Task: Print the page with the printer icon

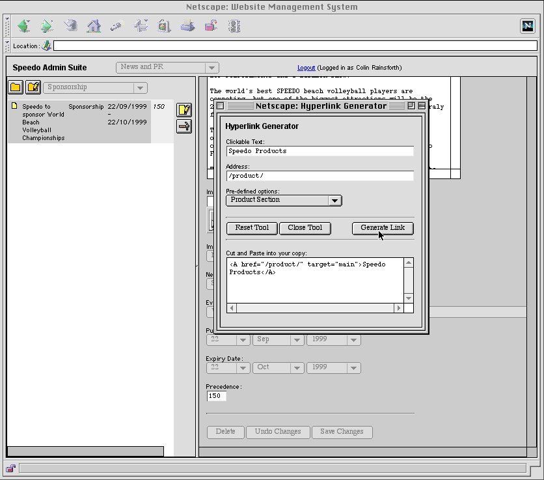Action: point(187,26)
